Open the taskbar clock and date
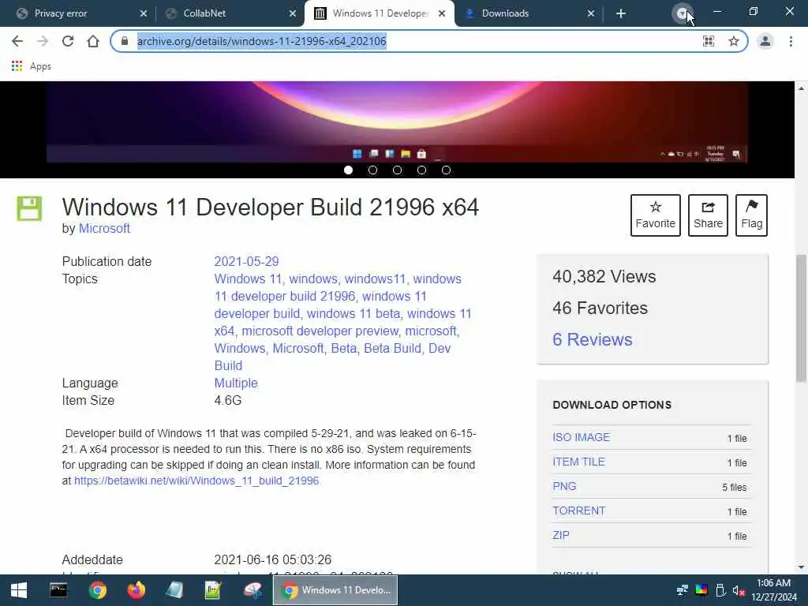This screenshot has width=808, height=606. [773, 590]
